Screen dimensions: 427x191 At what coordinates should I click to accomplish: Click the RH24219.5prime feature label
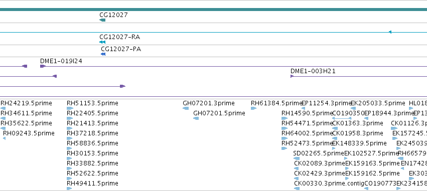coord(26,103)
